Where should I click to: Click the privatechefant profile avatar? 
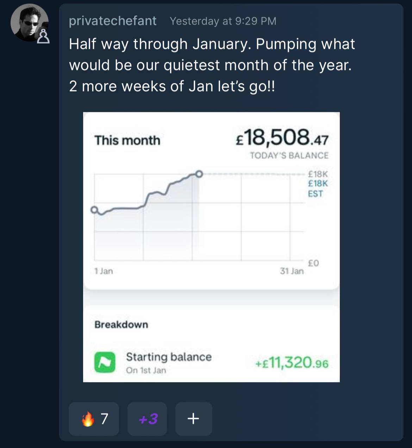pos(29,23)
